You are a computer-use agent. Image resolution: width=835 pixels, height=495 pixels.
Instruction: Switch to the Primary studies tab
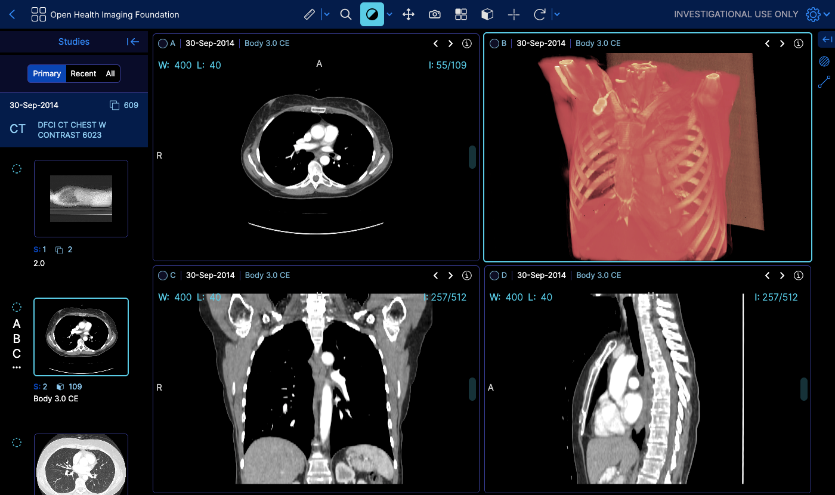coord(47,73)
